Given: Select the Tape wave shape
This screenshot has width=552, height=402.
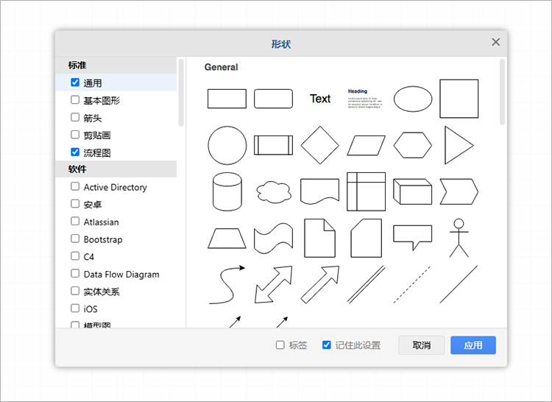Looking at the screenshot, I should click(x=273, y=239).
